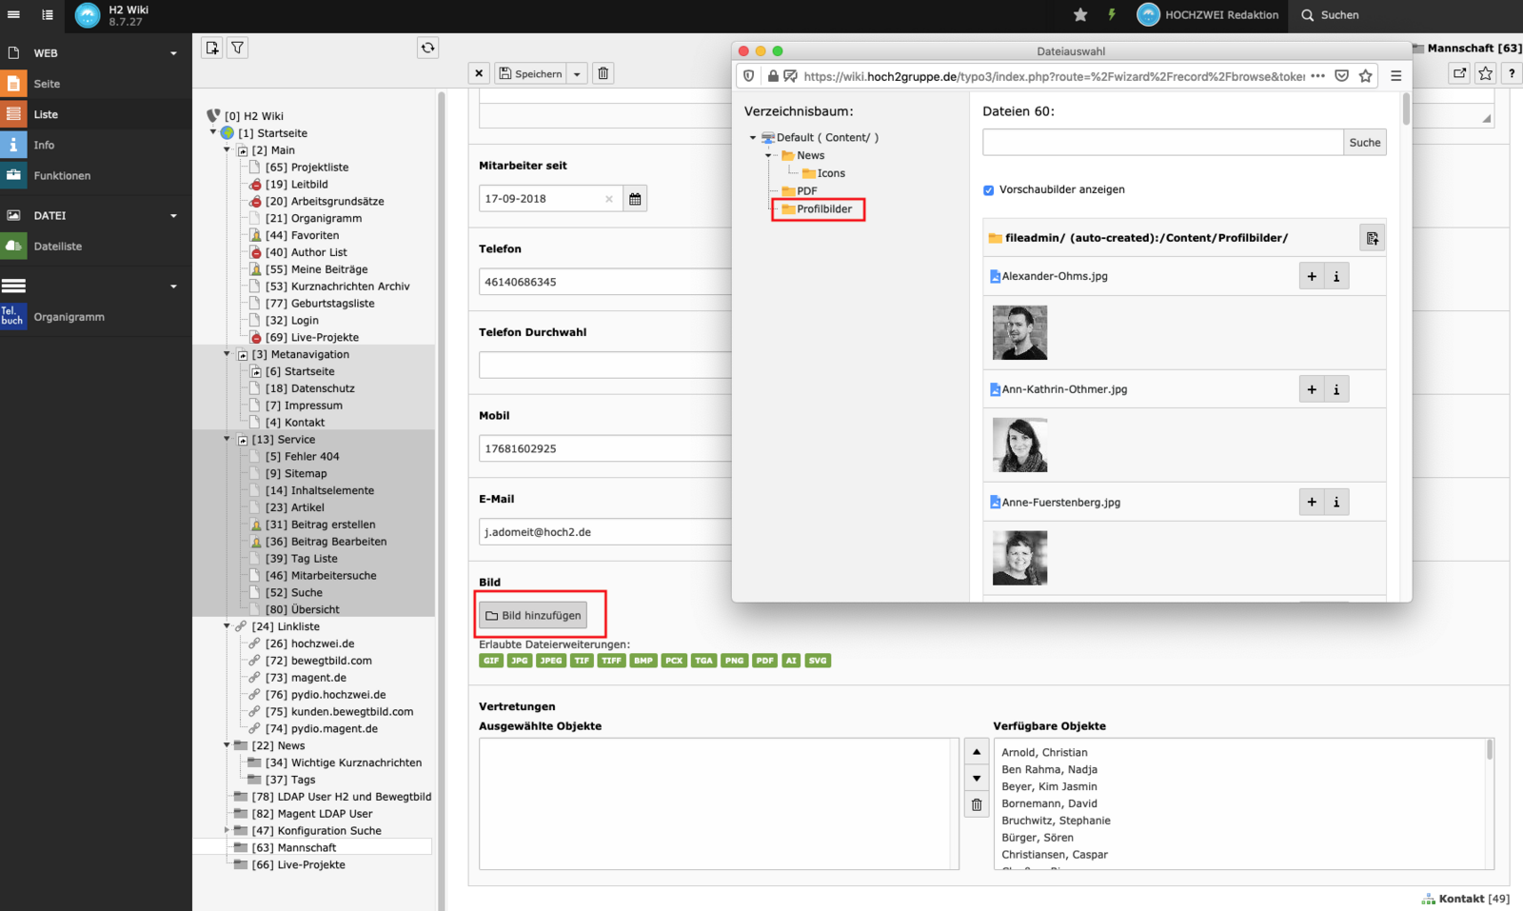The image size is (1523, 911).
Task: Click the Anne-Fuerstenberg.jpg thumbnail
Action: point(1019,558)
